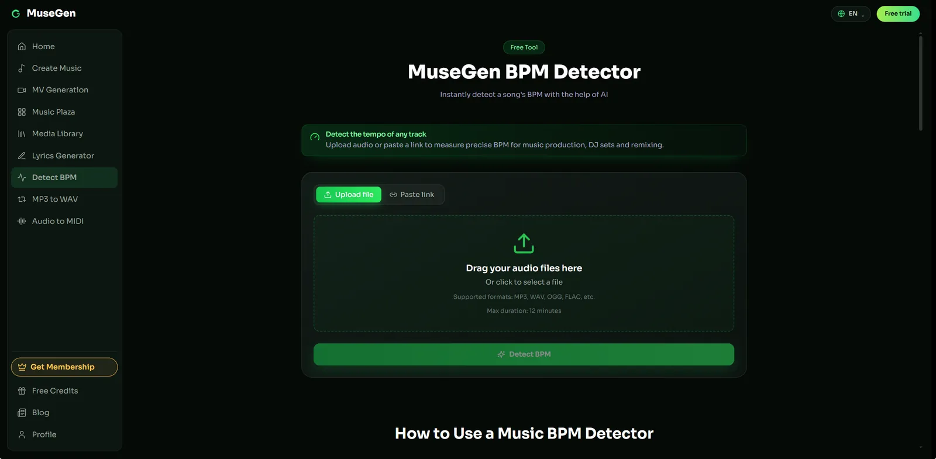
Task: Click the Free Tool badge
Action: pos(524,47)
